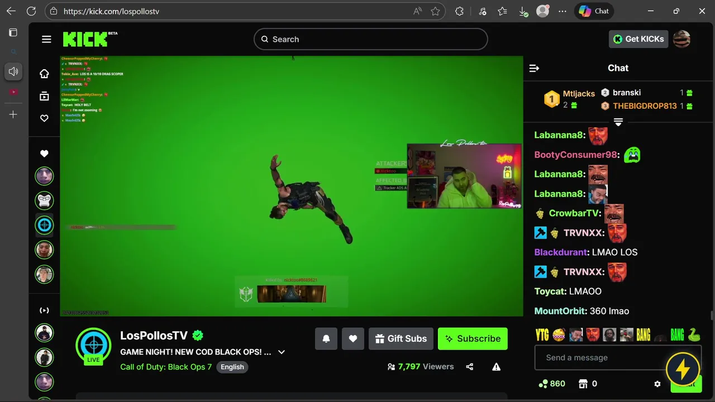Image resolution: width=715 pixels, height=402 pixels.
Task: Select the green snake emote
Action: pyautogui.click(x=694, y=334)
